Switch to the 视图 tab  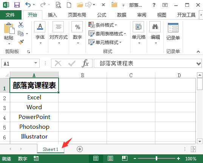(x=162, y=15)
